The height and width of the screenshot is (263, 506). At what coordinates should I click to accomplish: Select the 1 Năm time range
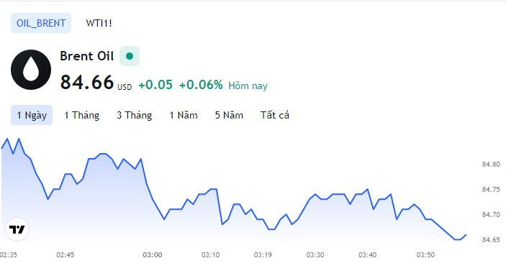[184, 115]
